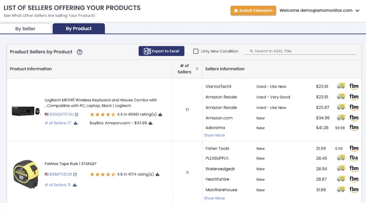Enable Only New Condition checkbox
The width and height of the screenshot is (366, 219).
click(196, 51)
